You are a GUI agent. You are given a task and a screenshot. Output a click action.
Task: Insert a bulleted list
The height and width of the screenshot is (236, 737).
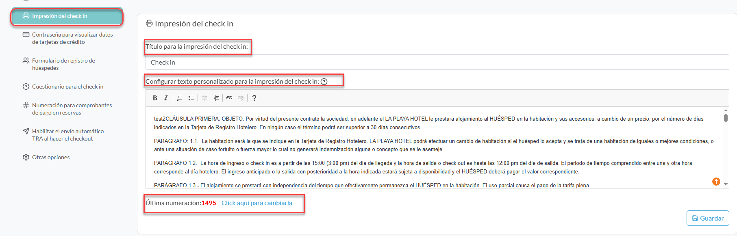[x=191, y=98]
